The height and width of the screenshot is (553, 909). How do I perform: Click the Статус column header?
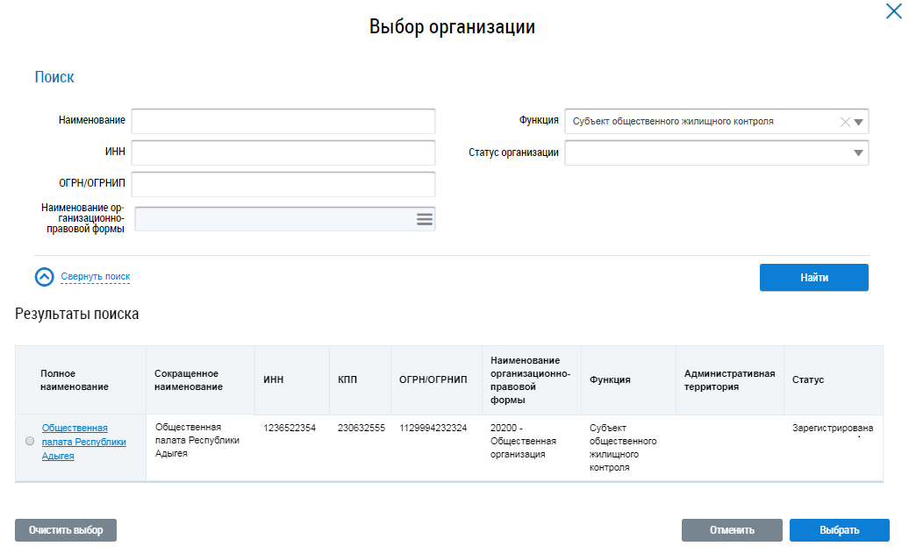click(807, 380)
